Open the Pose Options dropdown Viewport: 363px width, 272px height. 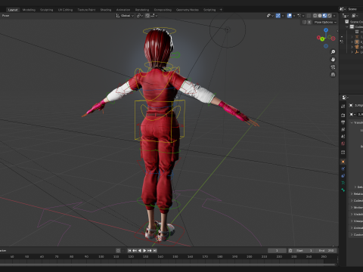pyautogui.click(x=325, y=22)
